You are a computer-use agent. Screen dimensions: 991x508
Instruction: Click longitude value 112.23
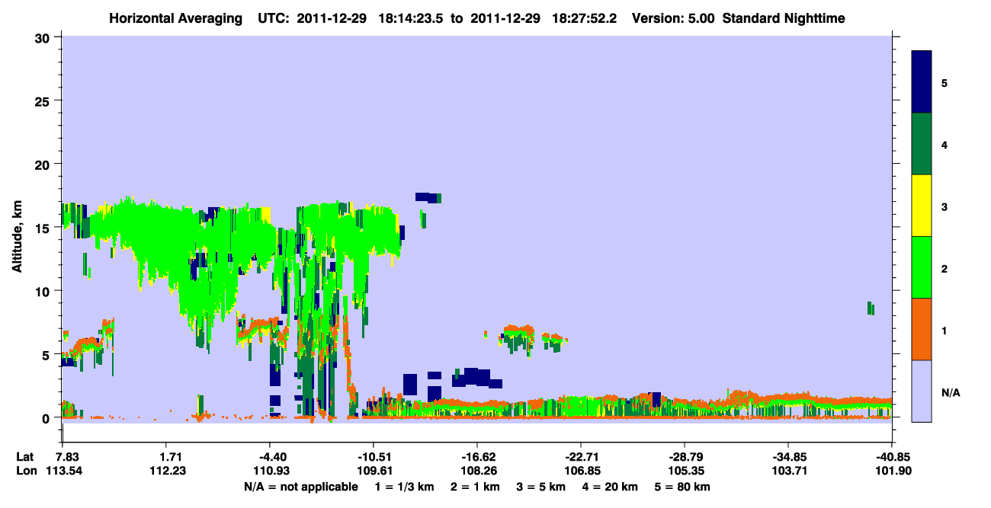click(x=166, y=471)
